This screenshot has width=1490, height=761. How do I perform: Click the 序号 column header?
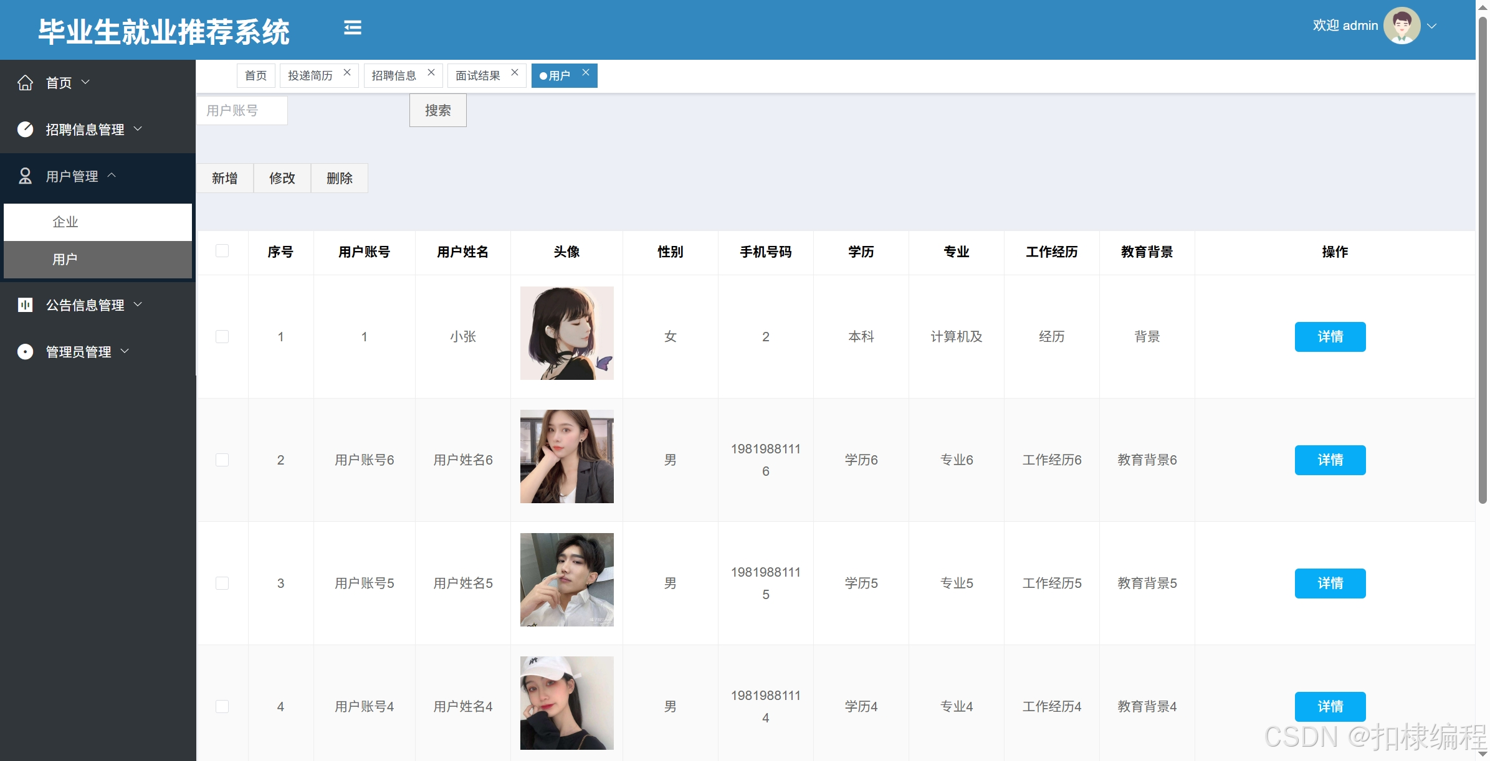click(280, 252)
